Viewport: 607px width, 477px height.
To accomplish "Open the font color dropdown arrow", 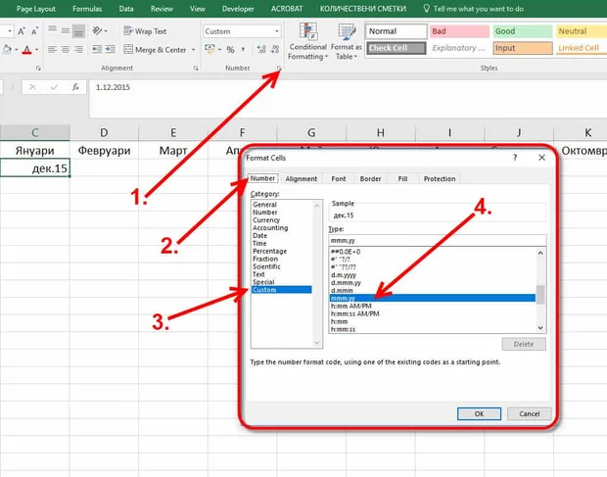I will click(x=36, y=50).
